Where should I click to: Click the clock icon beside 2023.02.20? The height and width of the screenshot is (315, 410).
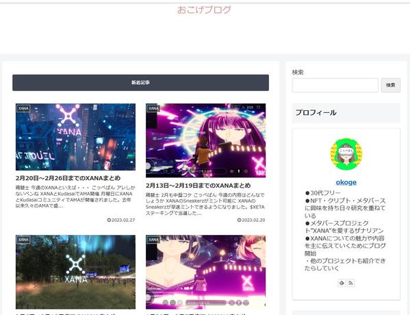click(239, 220)
